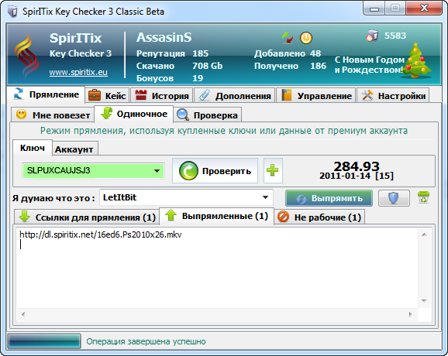
Task: Click the blue shield icon button
Action: pos(394,198)
